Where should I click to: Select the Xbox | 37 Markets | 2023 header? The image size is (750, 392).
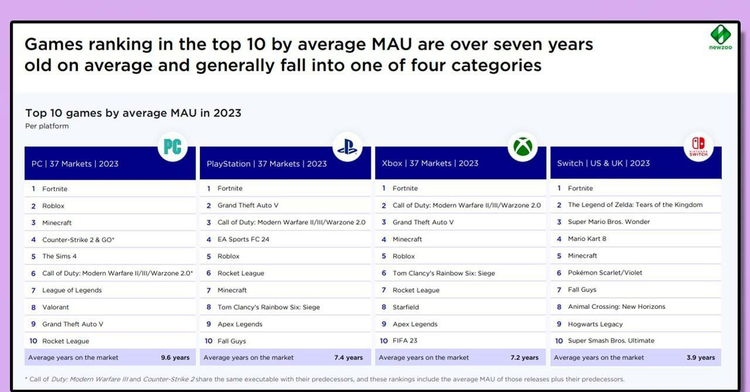tap(430, 164)
